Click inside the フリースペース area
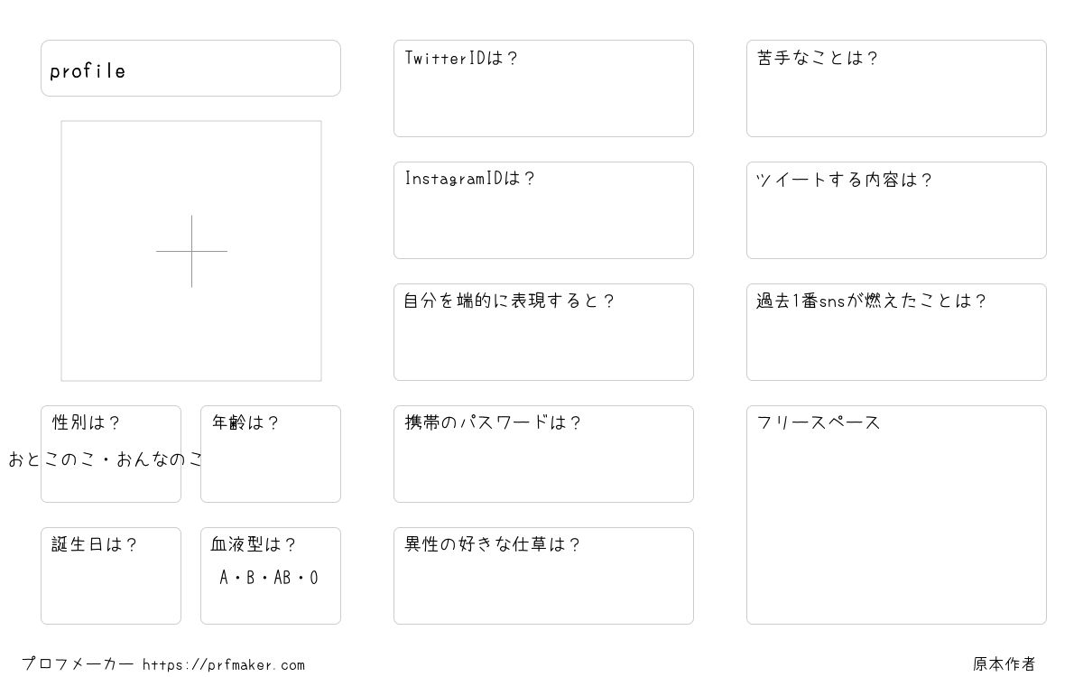1083x677 pixels. click(896, 515)
